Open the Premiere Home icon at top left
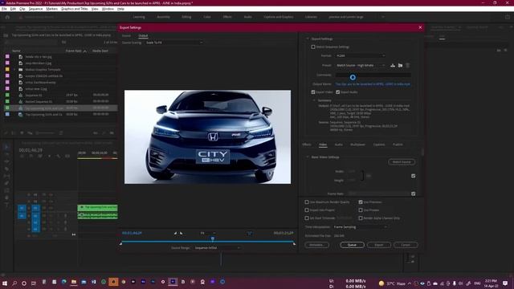This screenshot has width=514, height=289. coord(7,17)
